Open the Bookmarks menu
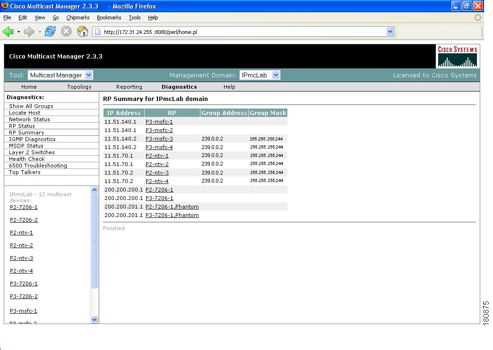Image resolution: width=493 pixels, height=350 pixels. point(109,17)
